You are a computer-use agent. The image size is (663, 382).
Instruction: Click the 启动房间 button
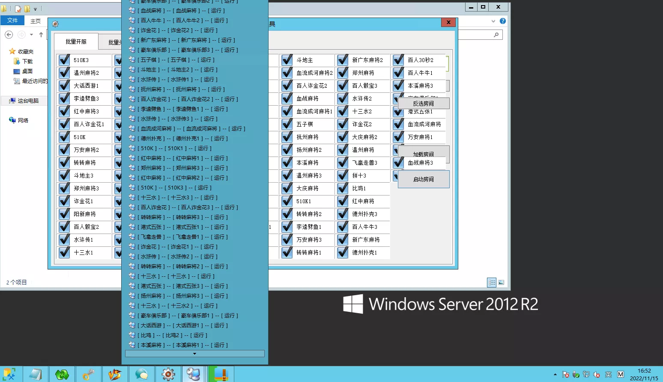[x=423, y=180]
